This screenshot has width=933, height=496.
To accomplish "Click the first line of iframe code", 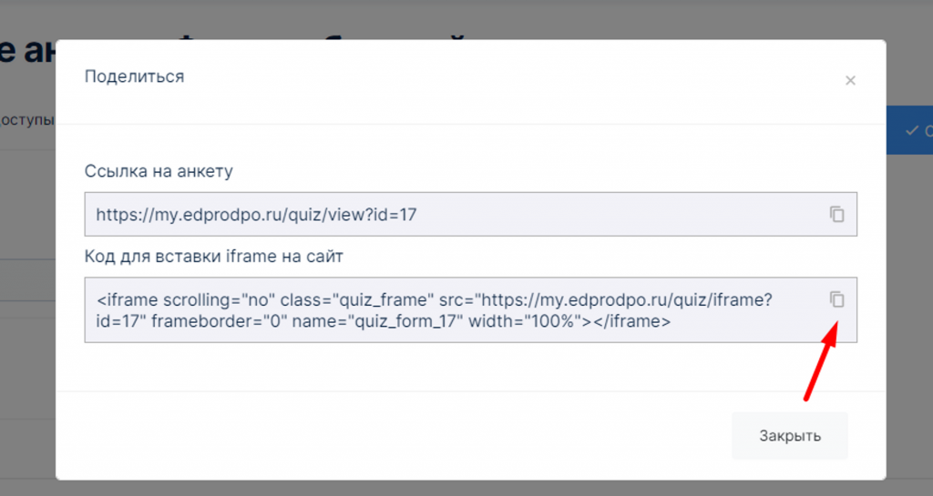I will click(x=435, y=300).
